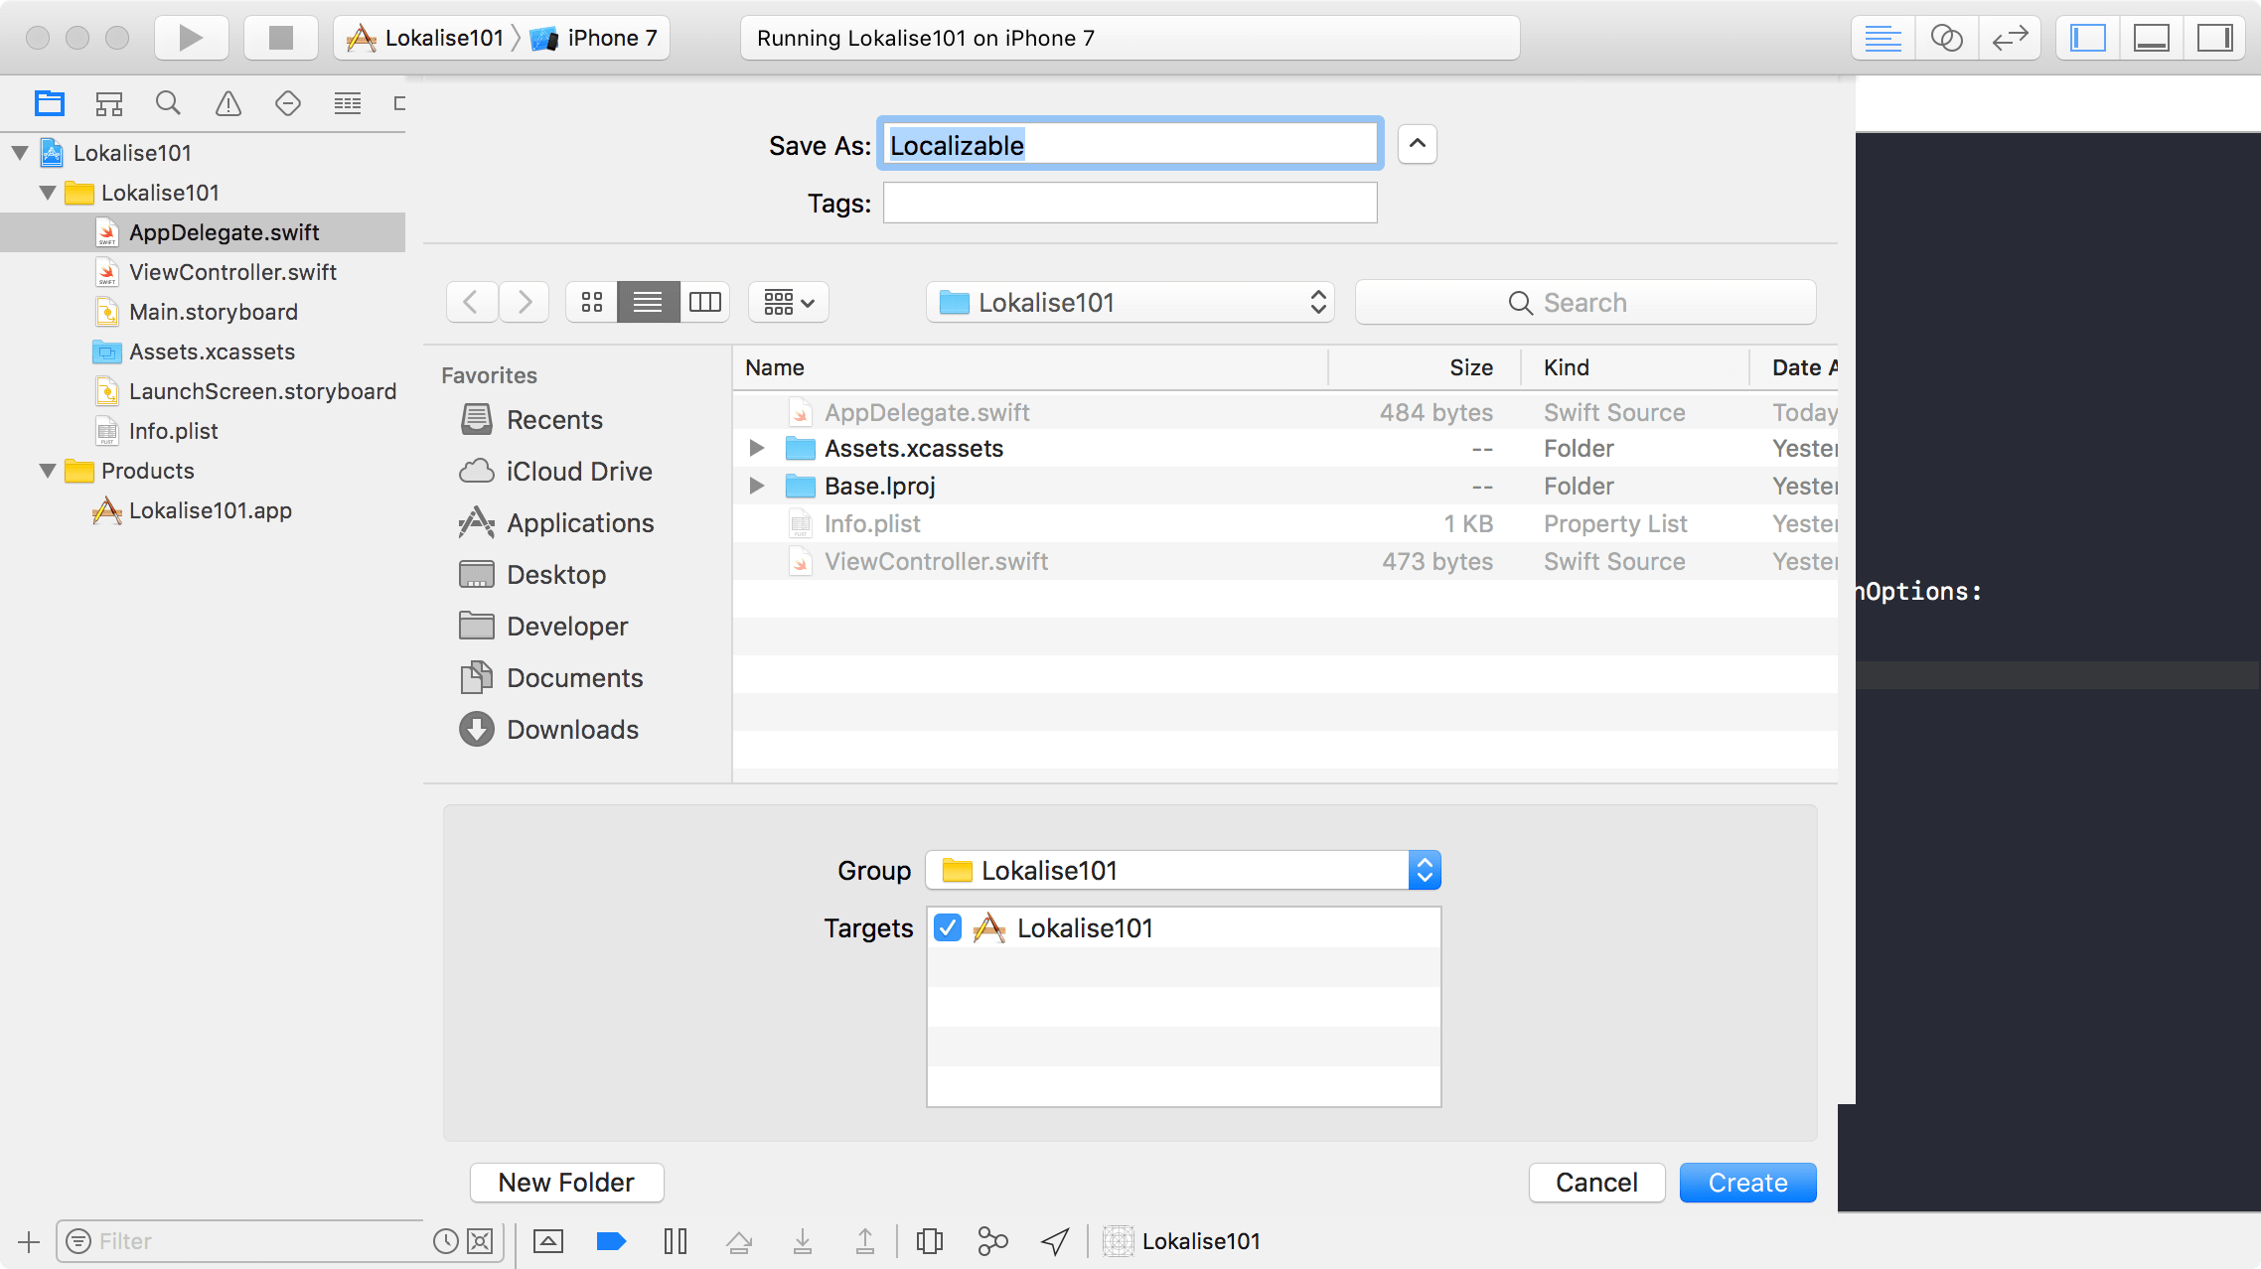The image size is (2261, 1269).
Task: Collapse the save dialog with the chevron
Action: (1418, 144)
